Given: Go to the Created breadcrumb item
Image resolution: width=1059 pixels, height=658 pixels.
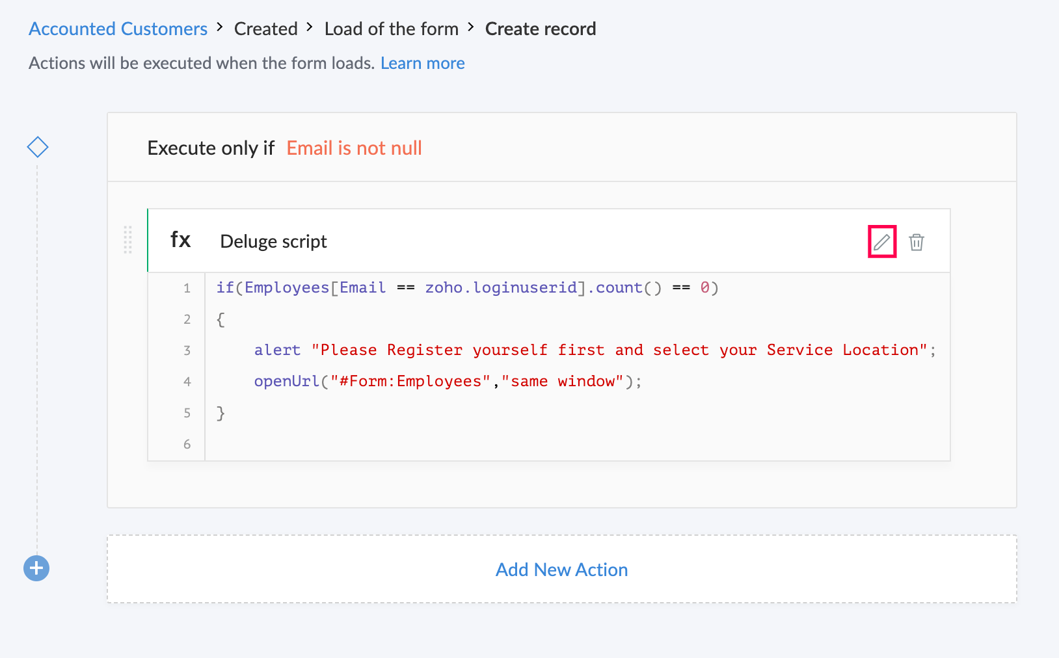Looking at the screenshot, I should 265,29.
